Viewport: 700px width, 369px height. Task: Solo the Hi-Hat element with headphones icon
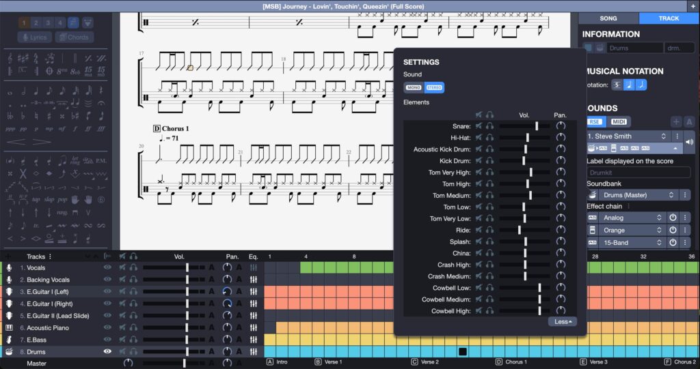pyautogui.click(x=490, y=138)
